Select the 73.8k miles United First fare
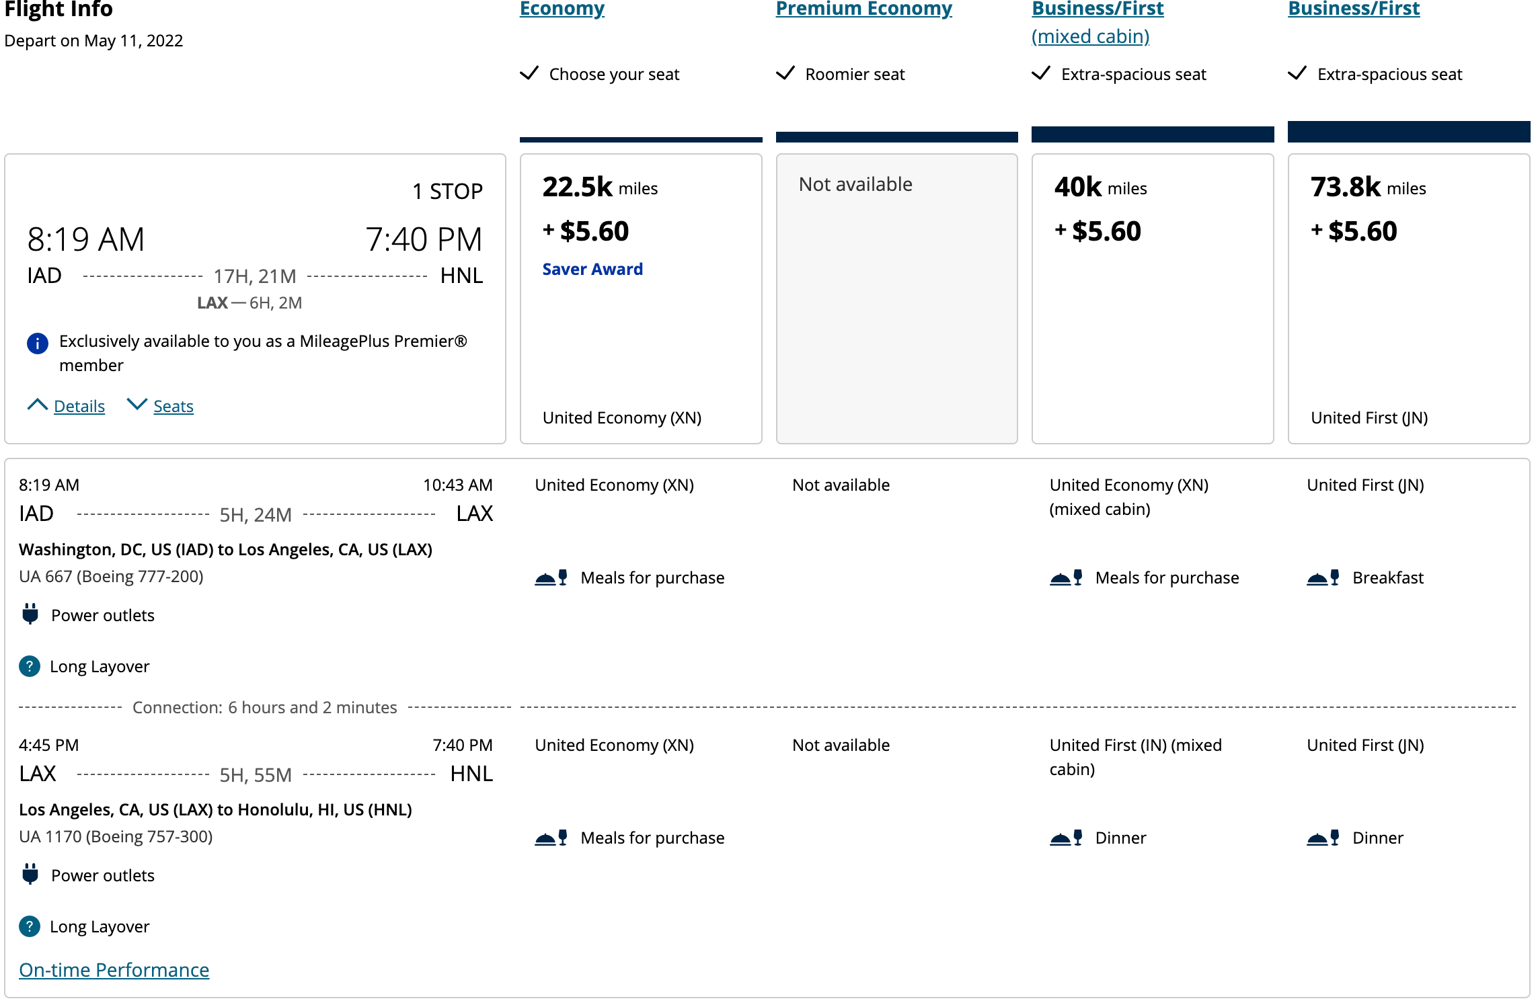Image resolution: width=1540 pixels, height=1007 pixels. pos(1409,298)
